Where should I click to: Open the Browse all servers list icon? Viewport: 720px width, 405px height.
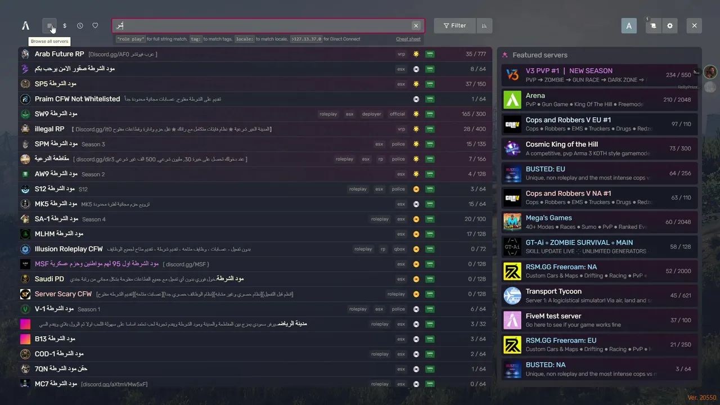coord(49,25)
